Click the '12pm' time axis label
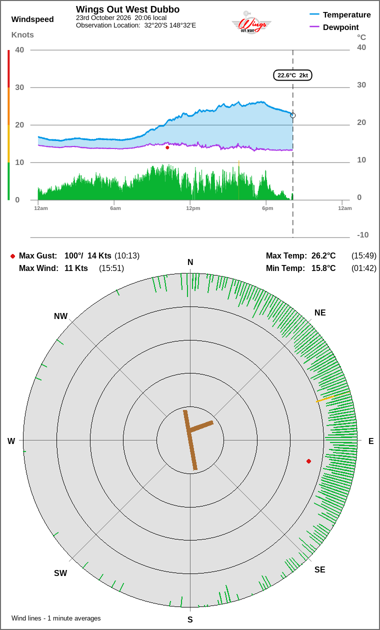The image size is (380, 630). point(193,208)
